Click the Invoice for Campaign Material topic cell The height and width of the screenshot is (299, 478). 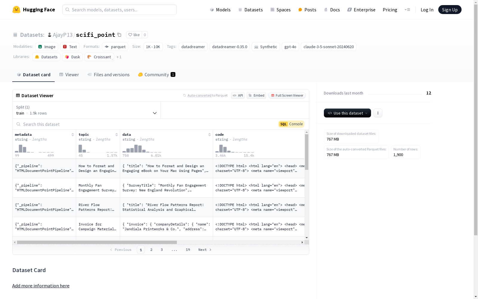(x=98, y=227)
